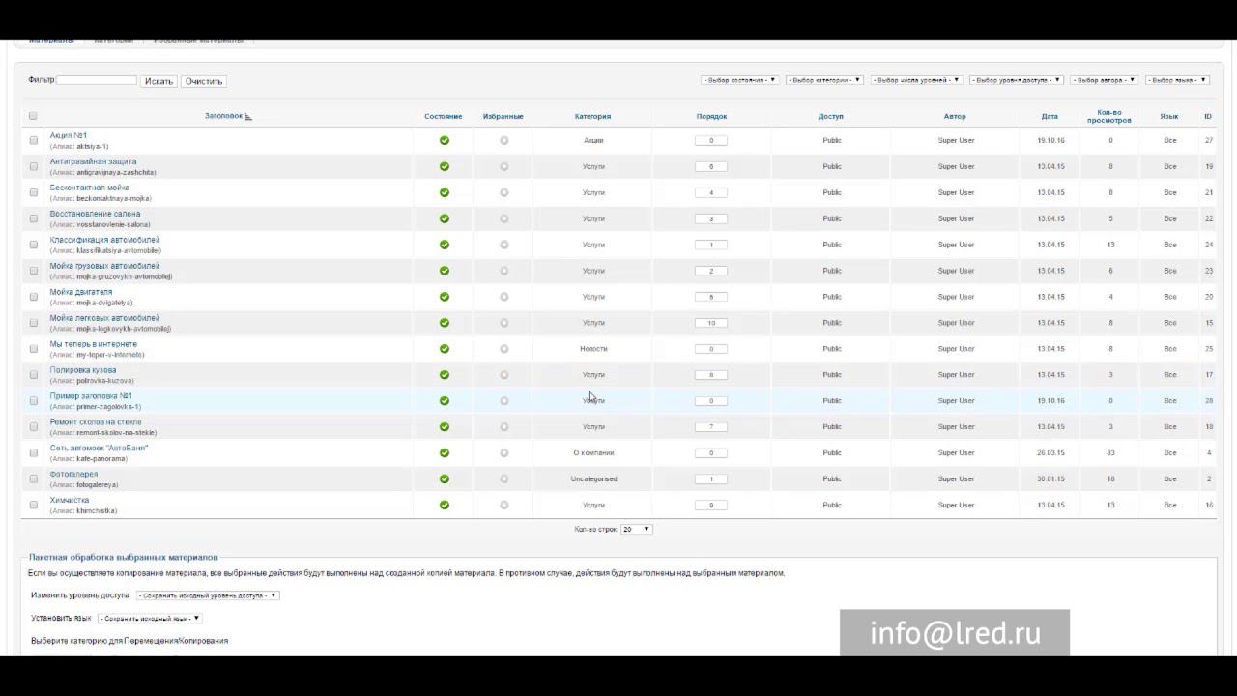
Task: Click the order field of Химчистка row
Action: [x=711, y=505]
